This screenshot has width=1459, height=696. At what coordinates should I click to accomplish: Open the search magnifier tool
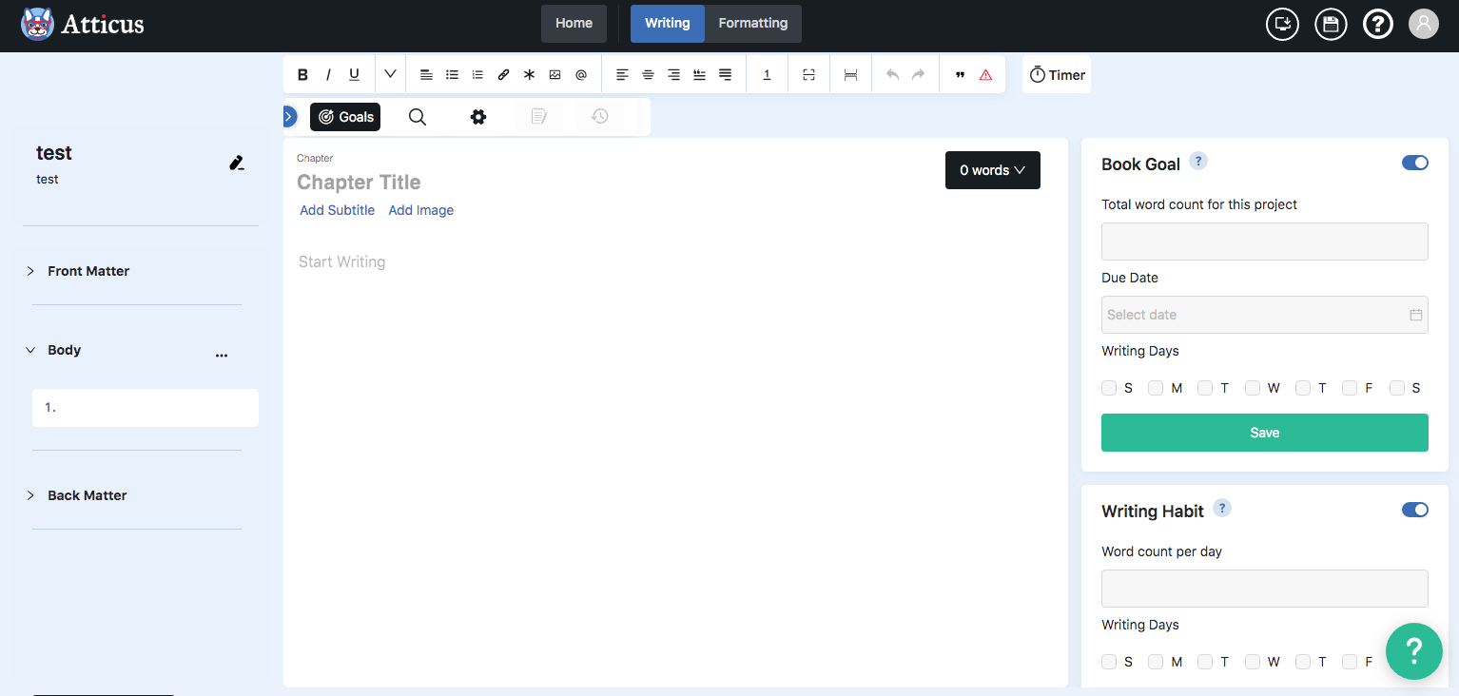[418, 117]
